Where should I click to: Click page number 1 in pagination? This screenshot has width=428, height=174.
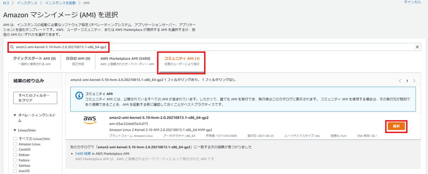(407, 81)
